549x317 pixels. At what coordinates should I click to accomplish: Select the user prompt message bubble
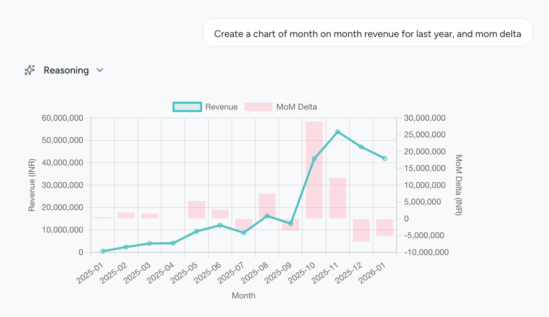tap(367, 34)
